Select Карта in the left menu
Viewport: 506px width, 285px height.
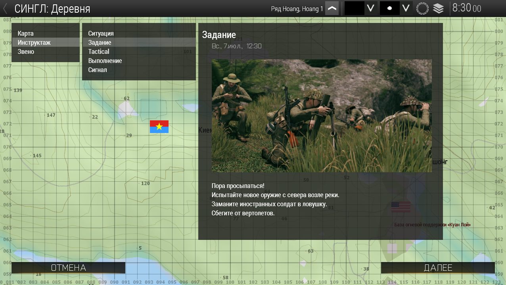click(x=46, y=33)
